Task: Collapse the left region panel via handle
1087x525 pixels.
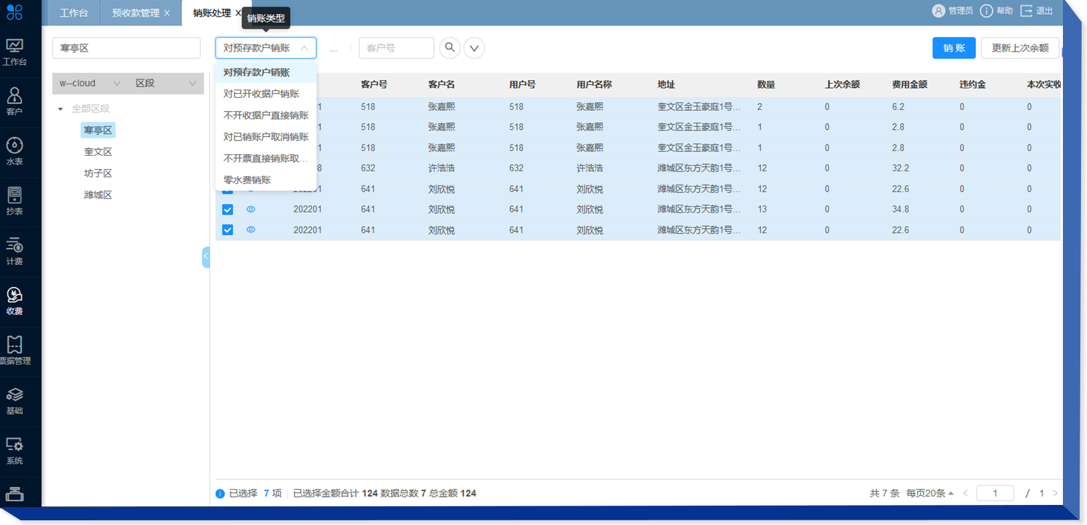Action: [206, 257]
